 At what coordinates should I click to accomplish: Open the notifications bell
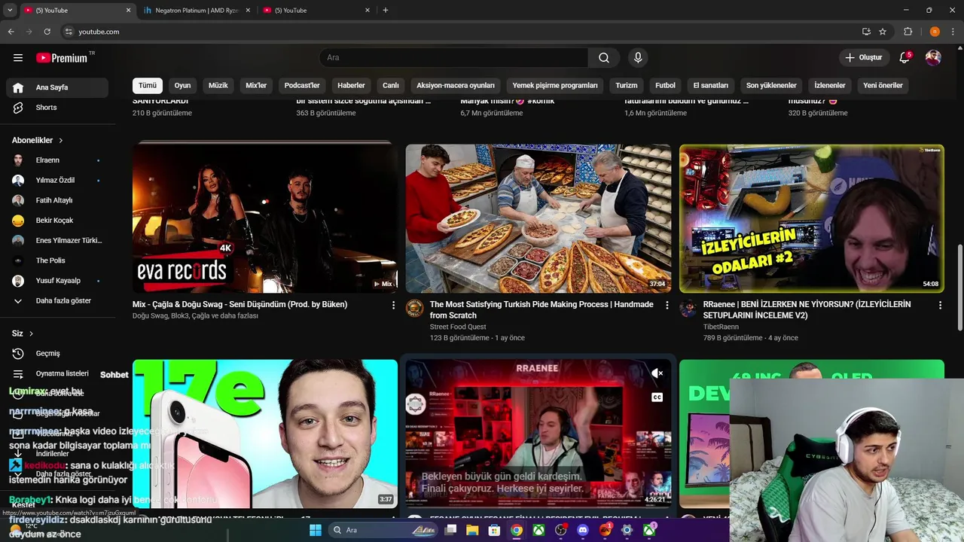coord(905,58)
